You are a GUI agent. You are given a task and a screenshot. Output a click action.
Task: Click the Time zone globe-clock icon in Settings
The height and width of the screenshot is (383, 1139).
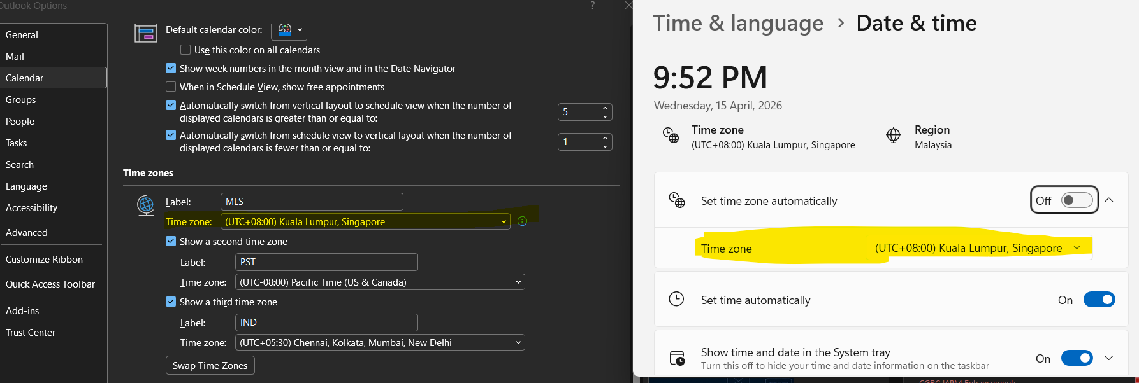[671, 135]
